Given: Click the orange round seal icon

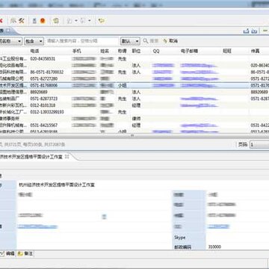Looking at the screenshot, I should click(43, 21).
